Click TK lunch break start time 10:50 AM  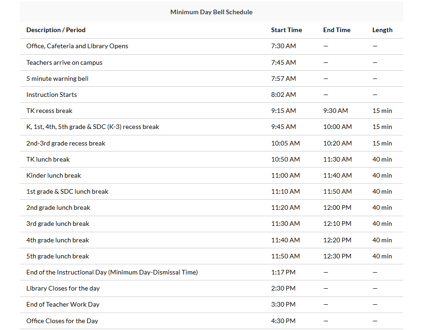[x=285, y=159]
